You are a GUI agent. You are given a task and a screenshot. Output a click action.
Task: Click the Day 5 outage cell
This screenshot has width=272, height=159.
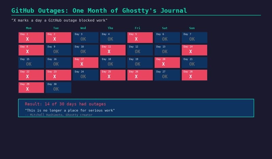coord(140,37)
